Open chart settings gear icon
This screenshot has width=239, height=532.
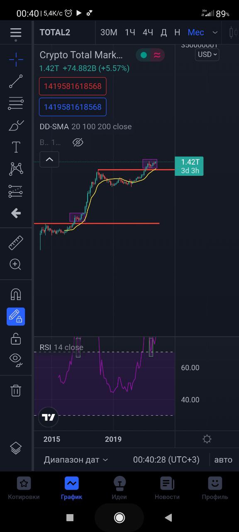pyautogui.click(x=207, y=439)
